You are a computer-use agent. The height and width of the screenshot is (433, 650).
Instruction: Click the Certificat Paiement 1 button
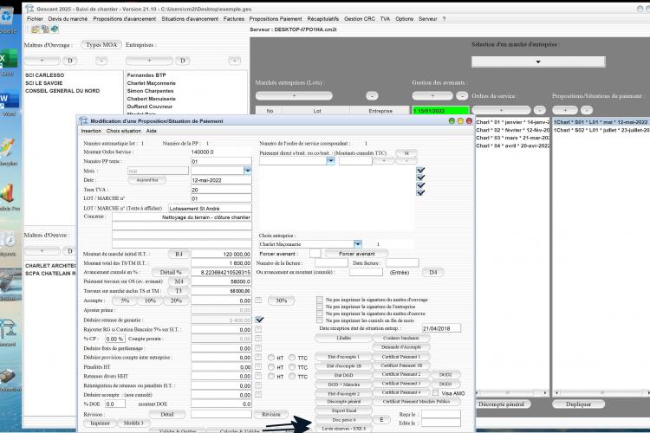click(x=401, y=356)
